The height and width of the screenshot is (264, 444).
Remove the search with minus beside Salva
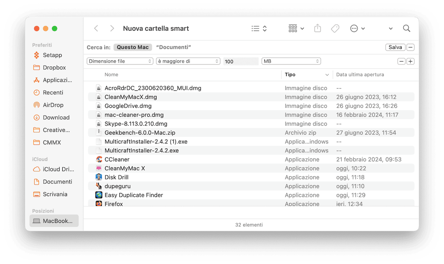[410, 47]
